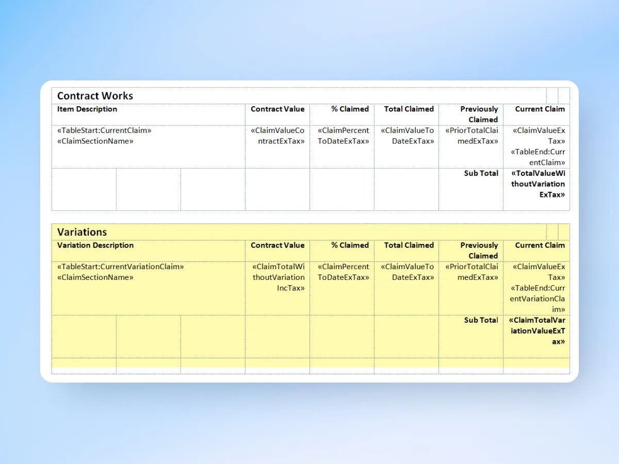Viewport: 619px width, 464px height.
Task: Select the «ClaimValueContractExTax» merge field
Action: pyautogui.click(x=278, y=136)
